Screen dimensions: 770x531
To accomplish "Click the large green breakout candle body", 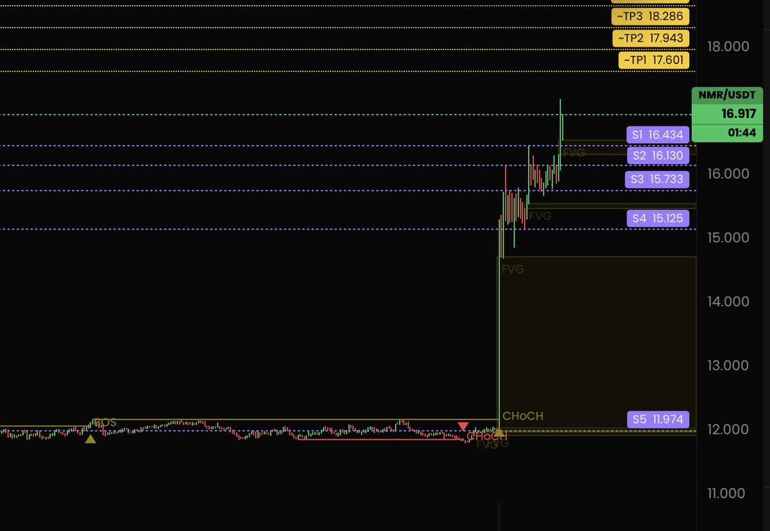I will tap(499, 324).
